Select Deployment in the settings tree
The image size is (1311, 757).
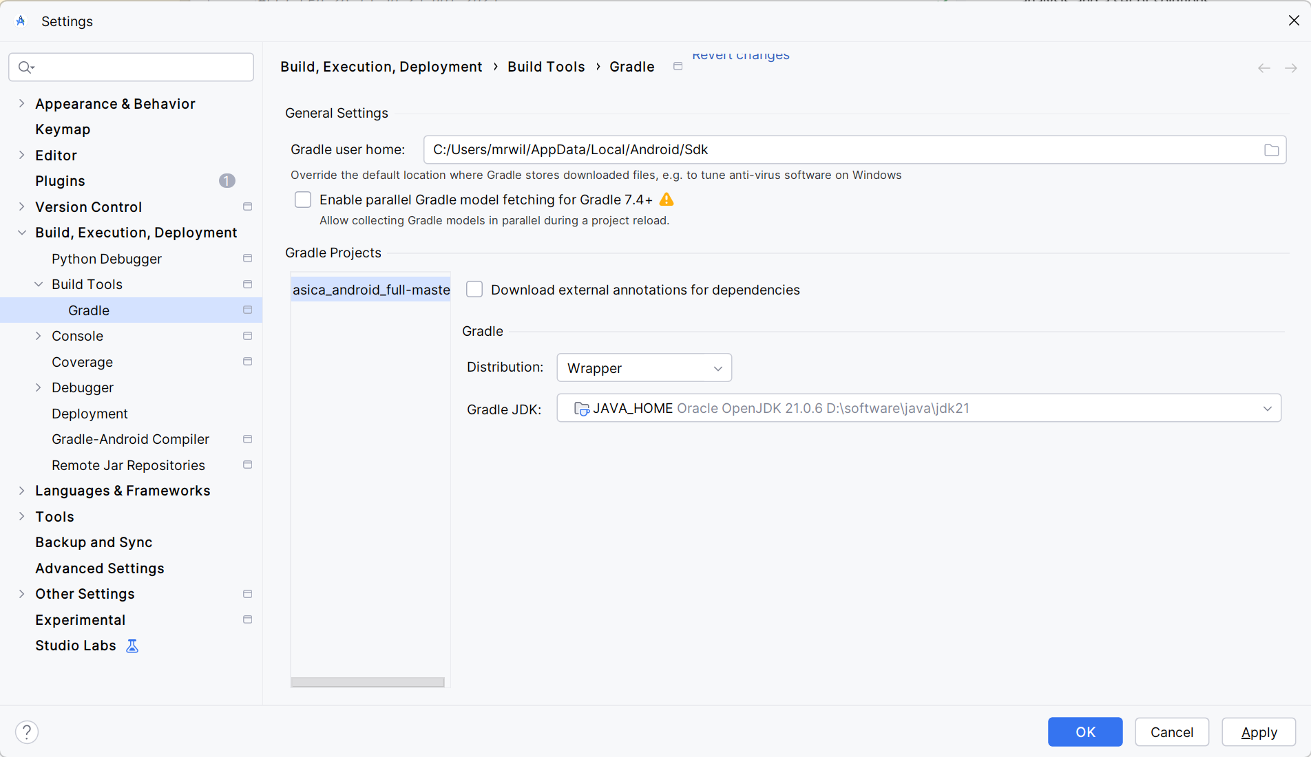coord(90,414)
